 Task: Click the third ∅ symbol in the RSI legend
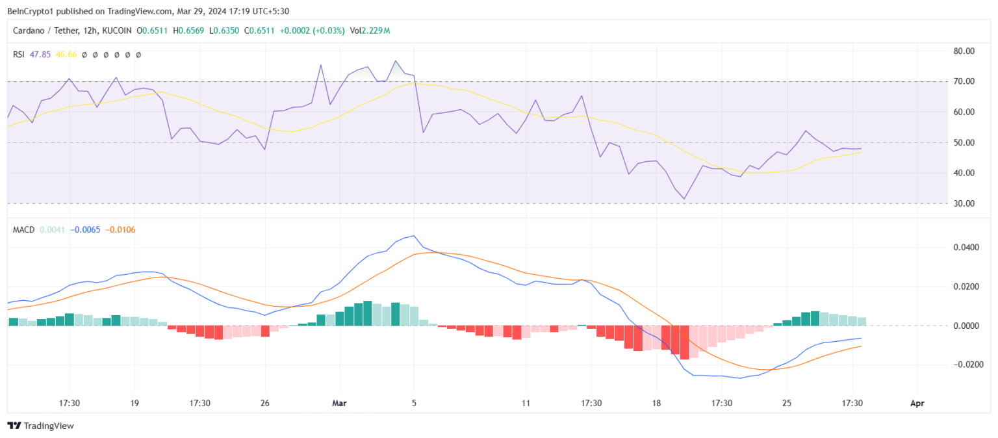click(x=106, y=55)
